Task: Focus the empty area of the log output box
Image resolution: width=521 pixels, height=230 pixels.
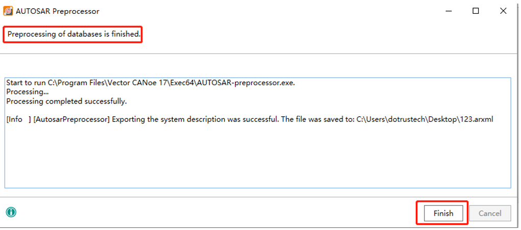Action: tap(255, 158)
